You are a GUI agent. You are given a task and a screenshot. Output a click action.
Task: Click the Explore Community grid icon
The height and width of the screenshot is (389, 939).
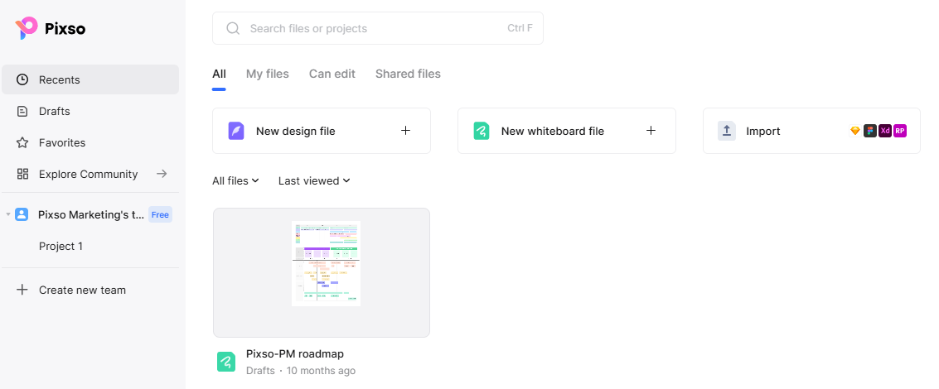[x=22, y=174]
